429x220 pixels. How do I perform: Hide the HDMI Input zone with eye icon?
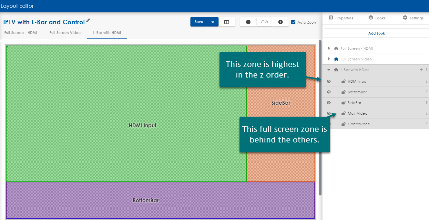click(x=329, y=81)
